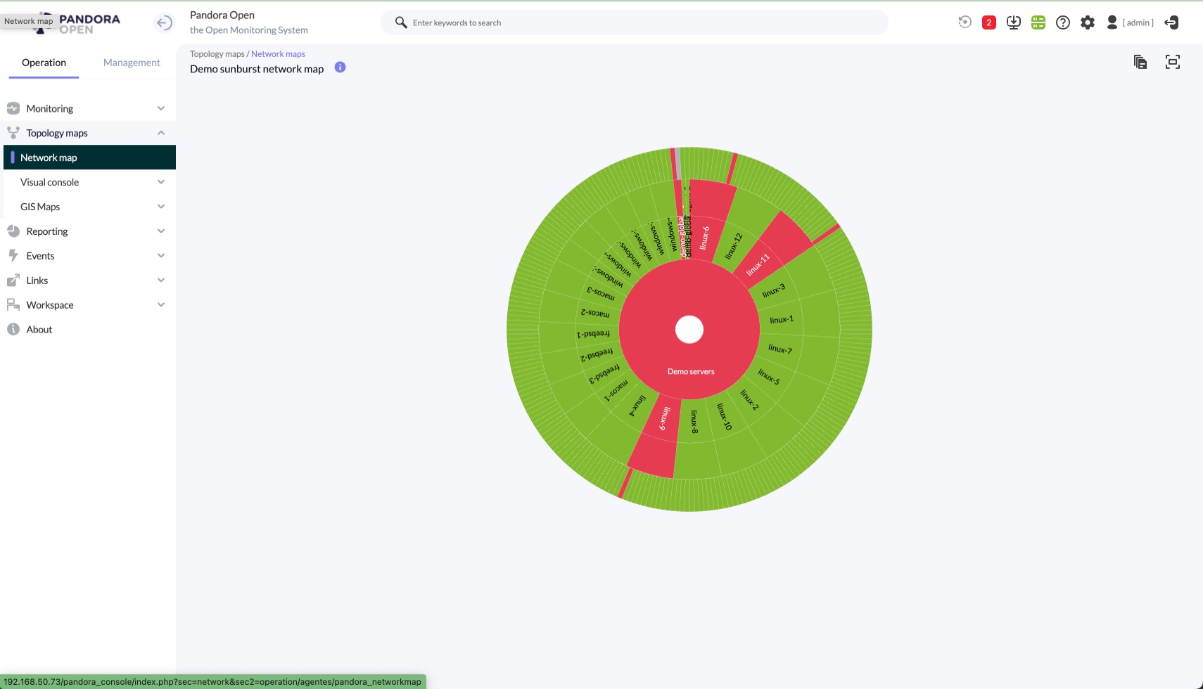Image resolution: width=1203 pixels, height=689 pixels.
Task: Toggle full screen view of network map
Action: [1172, 62]
